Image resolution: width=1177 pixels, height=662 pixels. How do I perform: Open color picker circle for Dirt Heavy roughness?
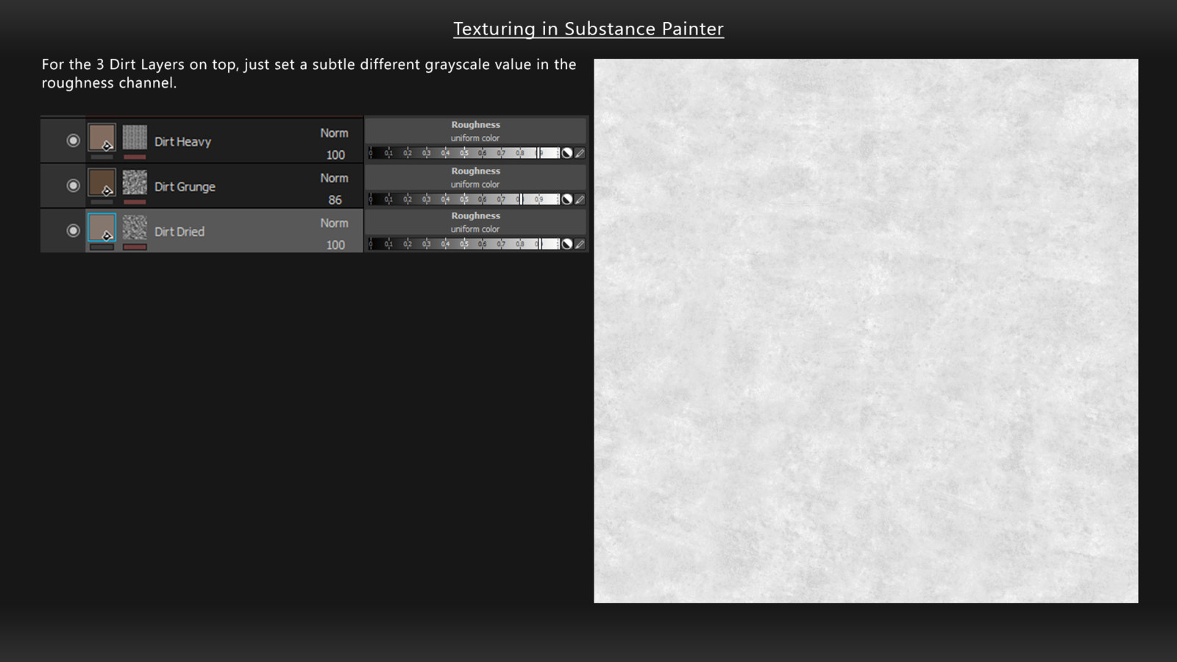tap(567, 153)
